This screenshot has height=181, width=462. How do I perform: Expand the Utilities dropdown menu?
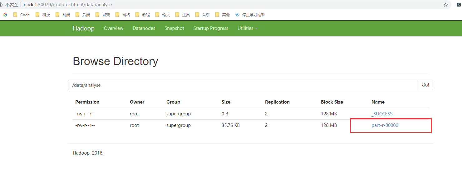[x=247, y=28]
